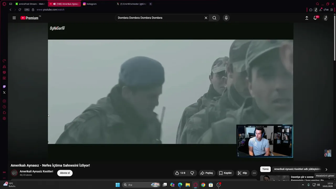336x189 pixels.
Task: Focus the www.youtube.com/watch address bar
Action: (x=50, y=10)
